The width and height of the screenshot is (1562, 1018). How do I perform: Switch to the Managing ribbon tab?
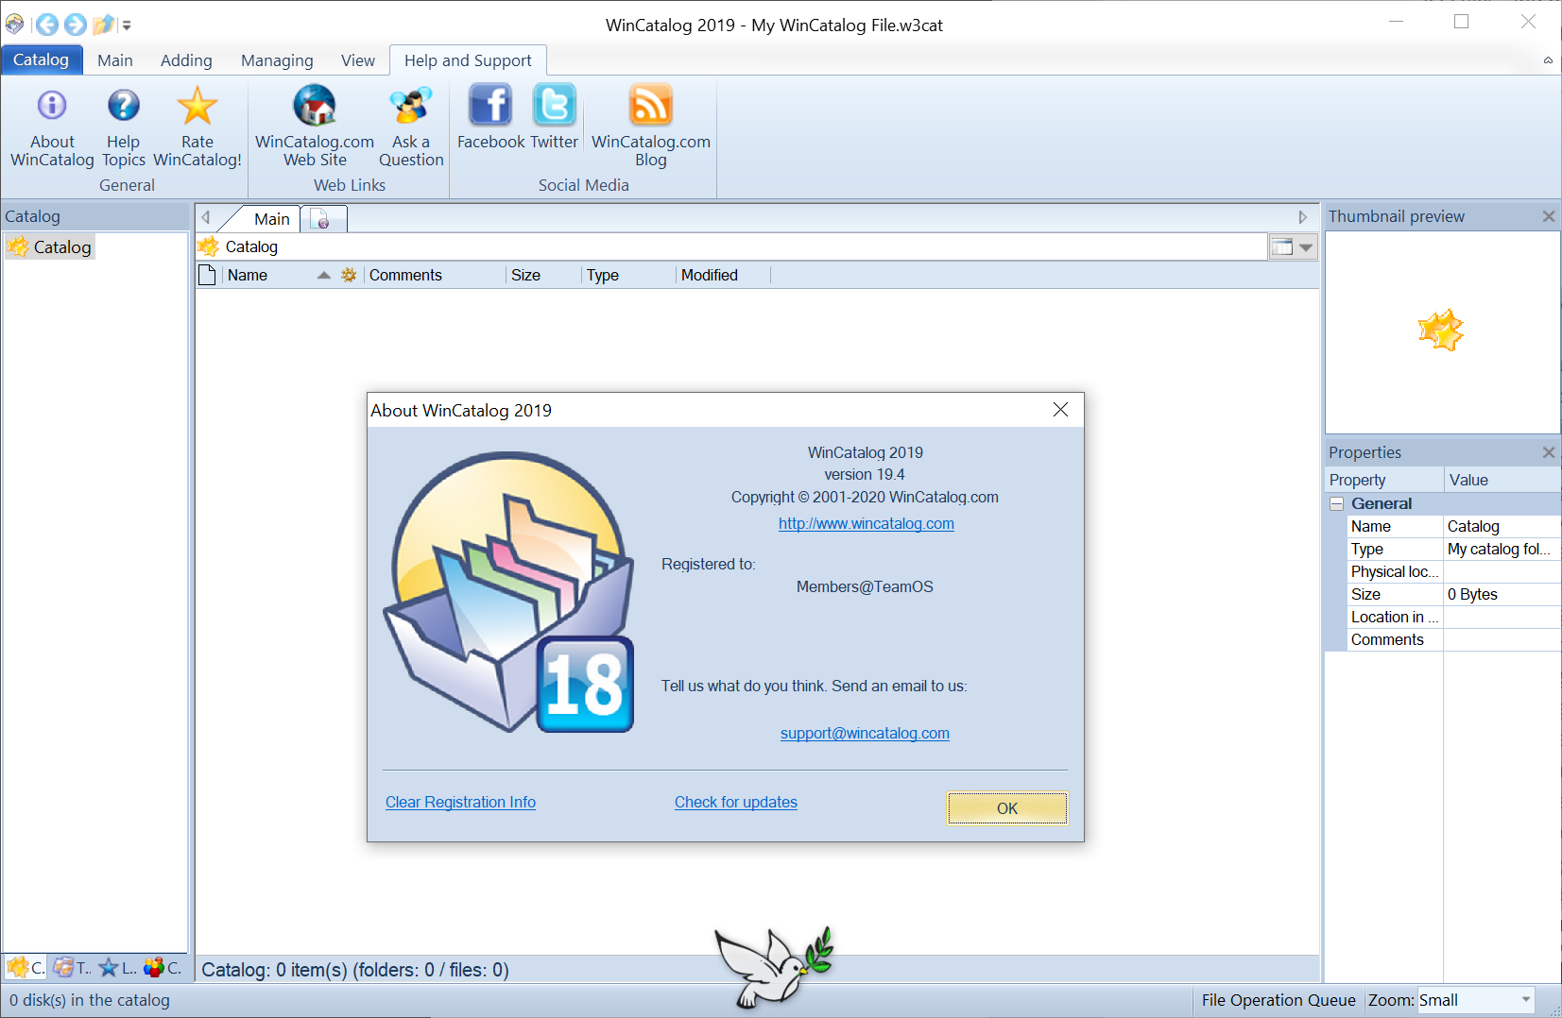coord(277,60)
